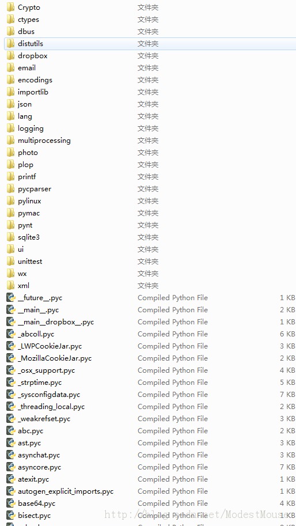Select file asynchat.pyc
Image resolution: width=296 pixels, height=526 pixels.
pos(39,455)
